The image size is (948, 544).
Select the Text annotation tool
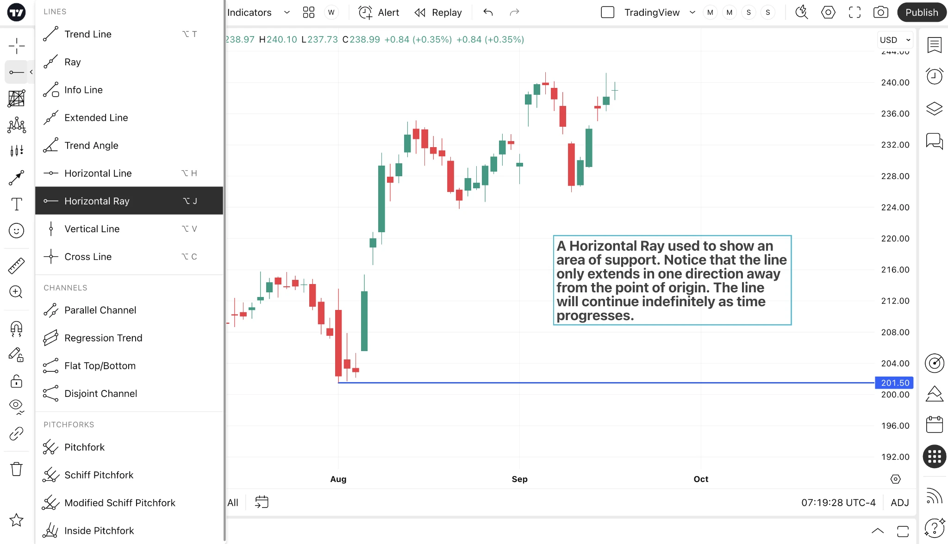click(x=17, y=204)
